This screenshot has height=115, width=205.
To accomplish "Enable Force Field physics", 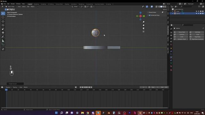I will click(181, 32).
